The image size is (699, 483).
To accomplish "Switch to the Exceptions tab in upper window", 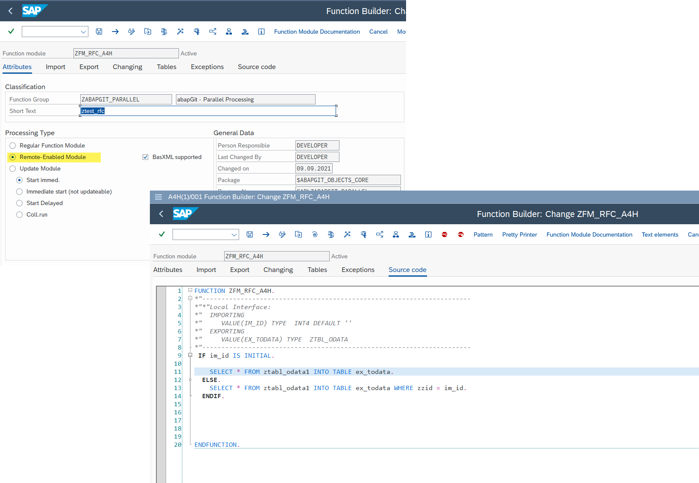I will 207,67.
